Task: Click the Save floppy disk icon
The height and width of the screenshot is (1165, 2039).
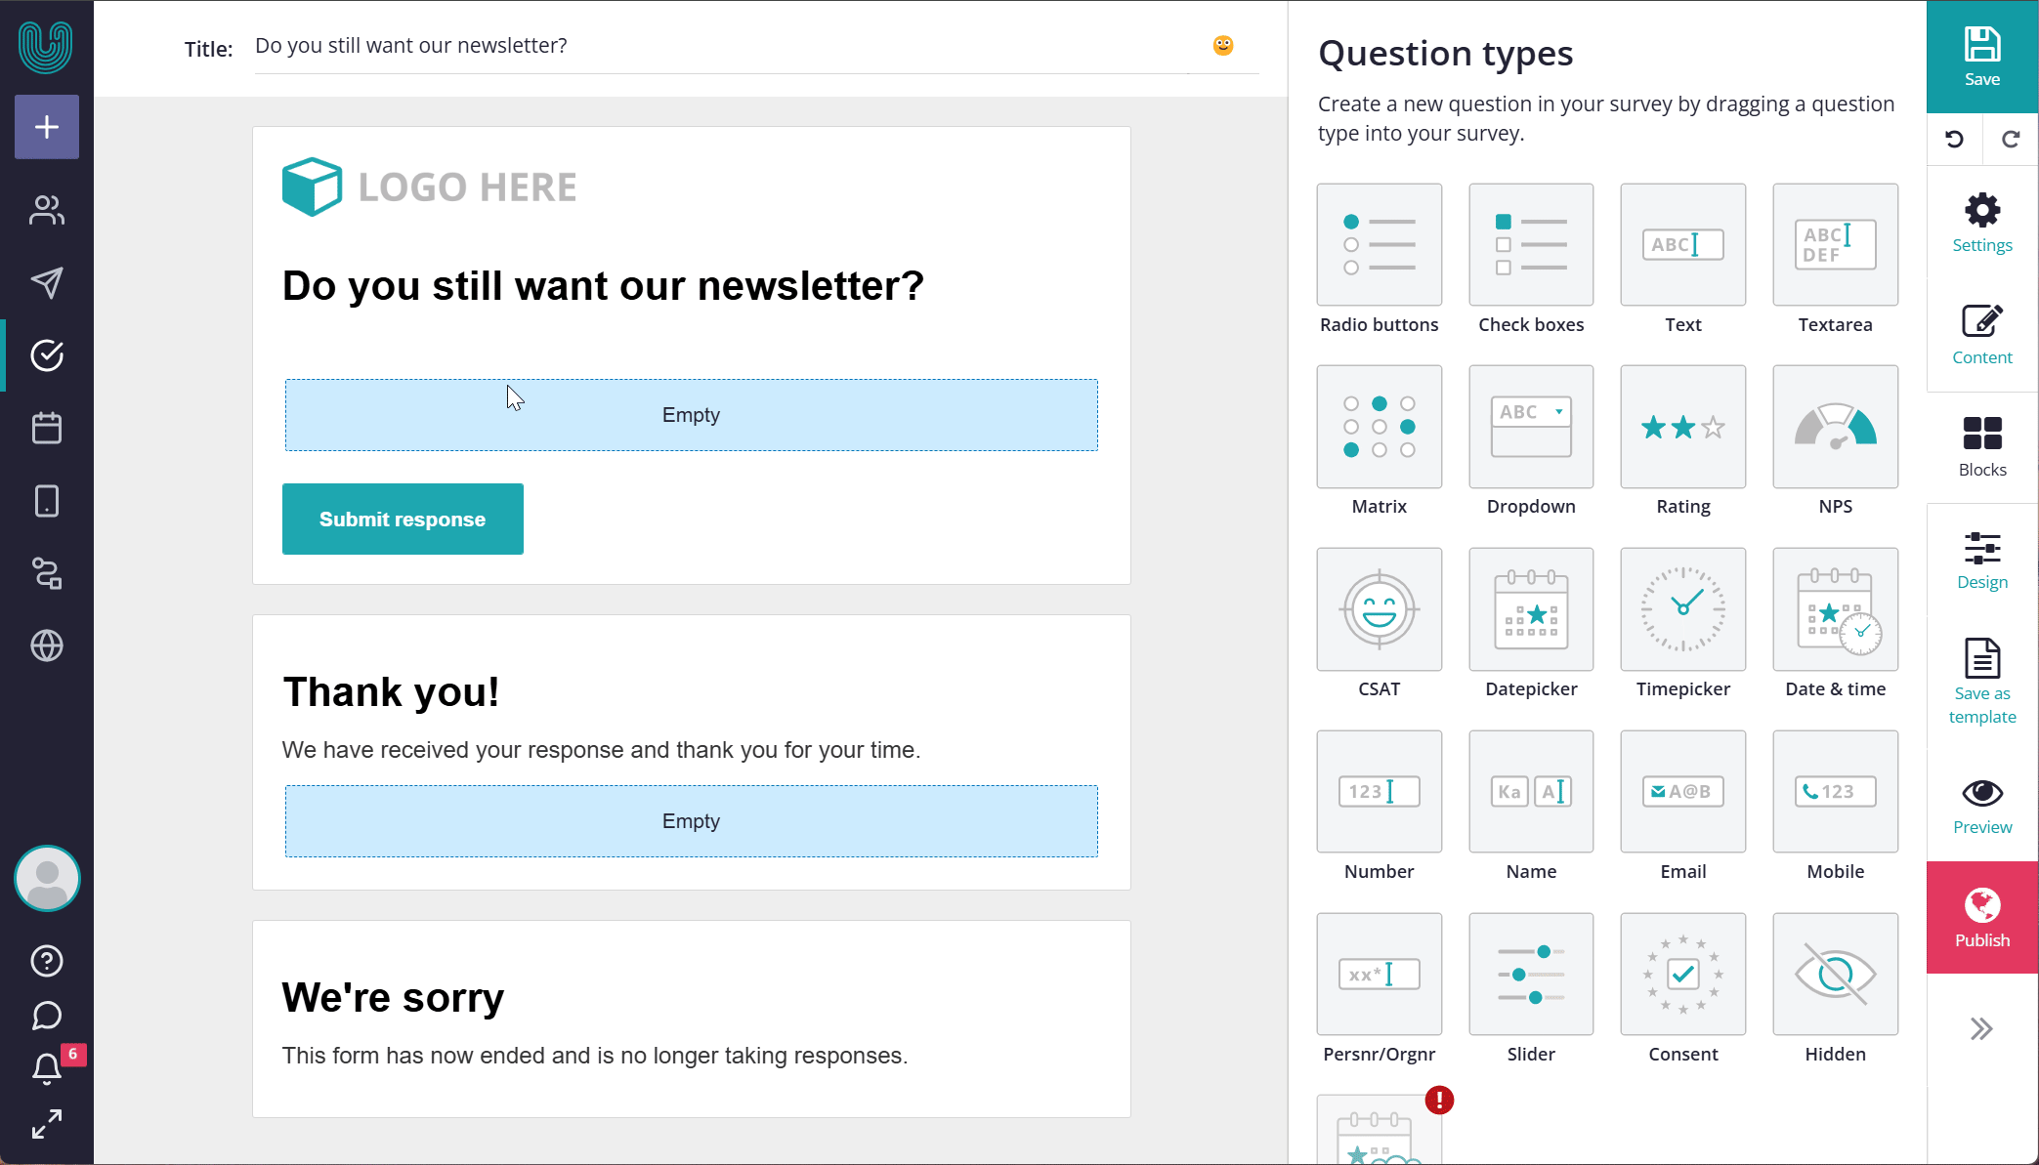Action: [1981, 45]
